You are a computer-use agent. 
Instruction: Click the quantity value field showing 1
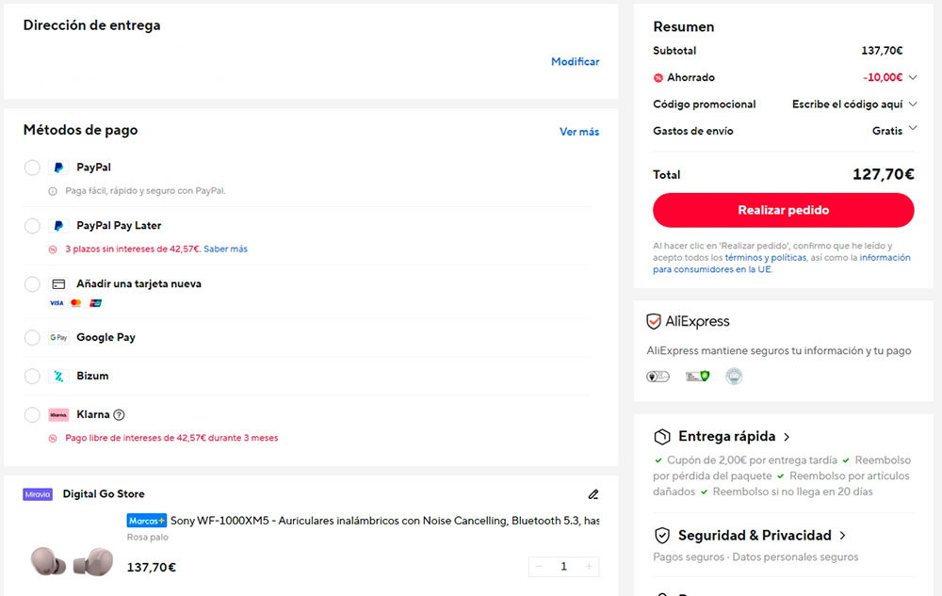(563, 567)
